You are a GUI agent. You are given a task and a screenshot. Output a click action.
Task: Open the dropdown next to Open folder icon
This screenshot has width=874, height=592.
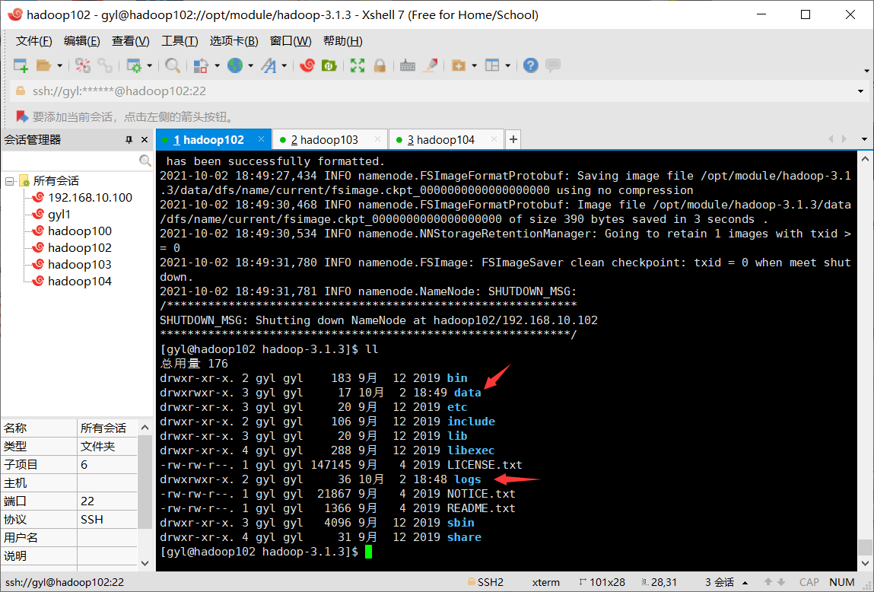(x=59, y=65)
